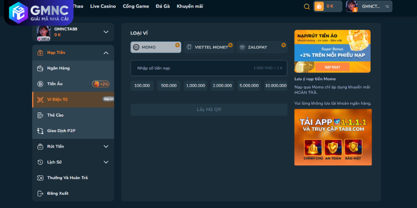Viewport: 417px width, 208px height.
Task: Choose the 500.000 preset amount
Action: coord(169,86)
